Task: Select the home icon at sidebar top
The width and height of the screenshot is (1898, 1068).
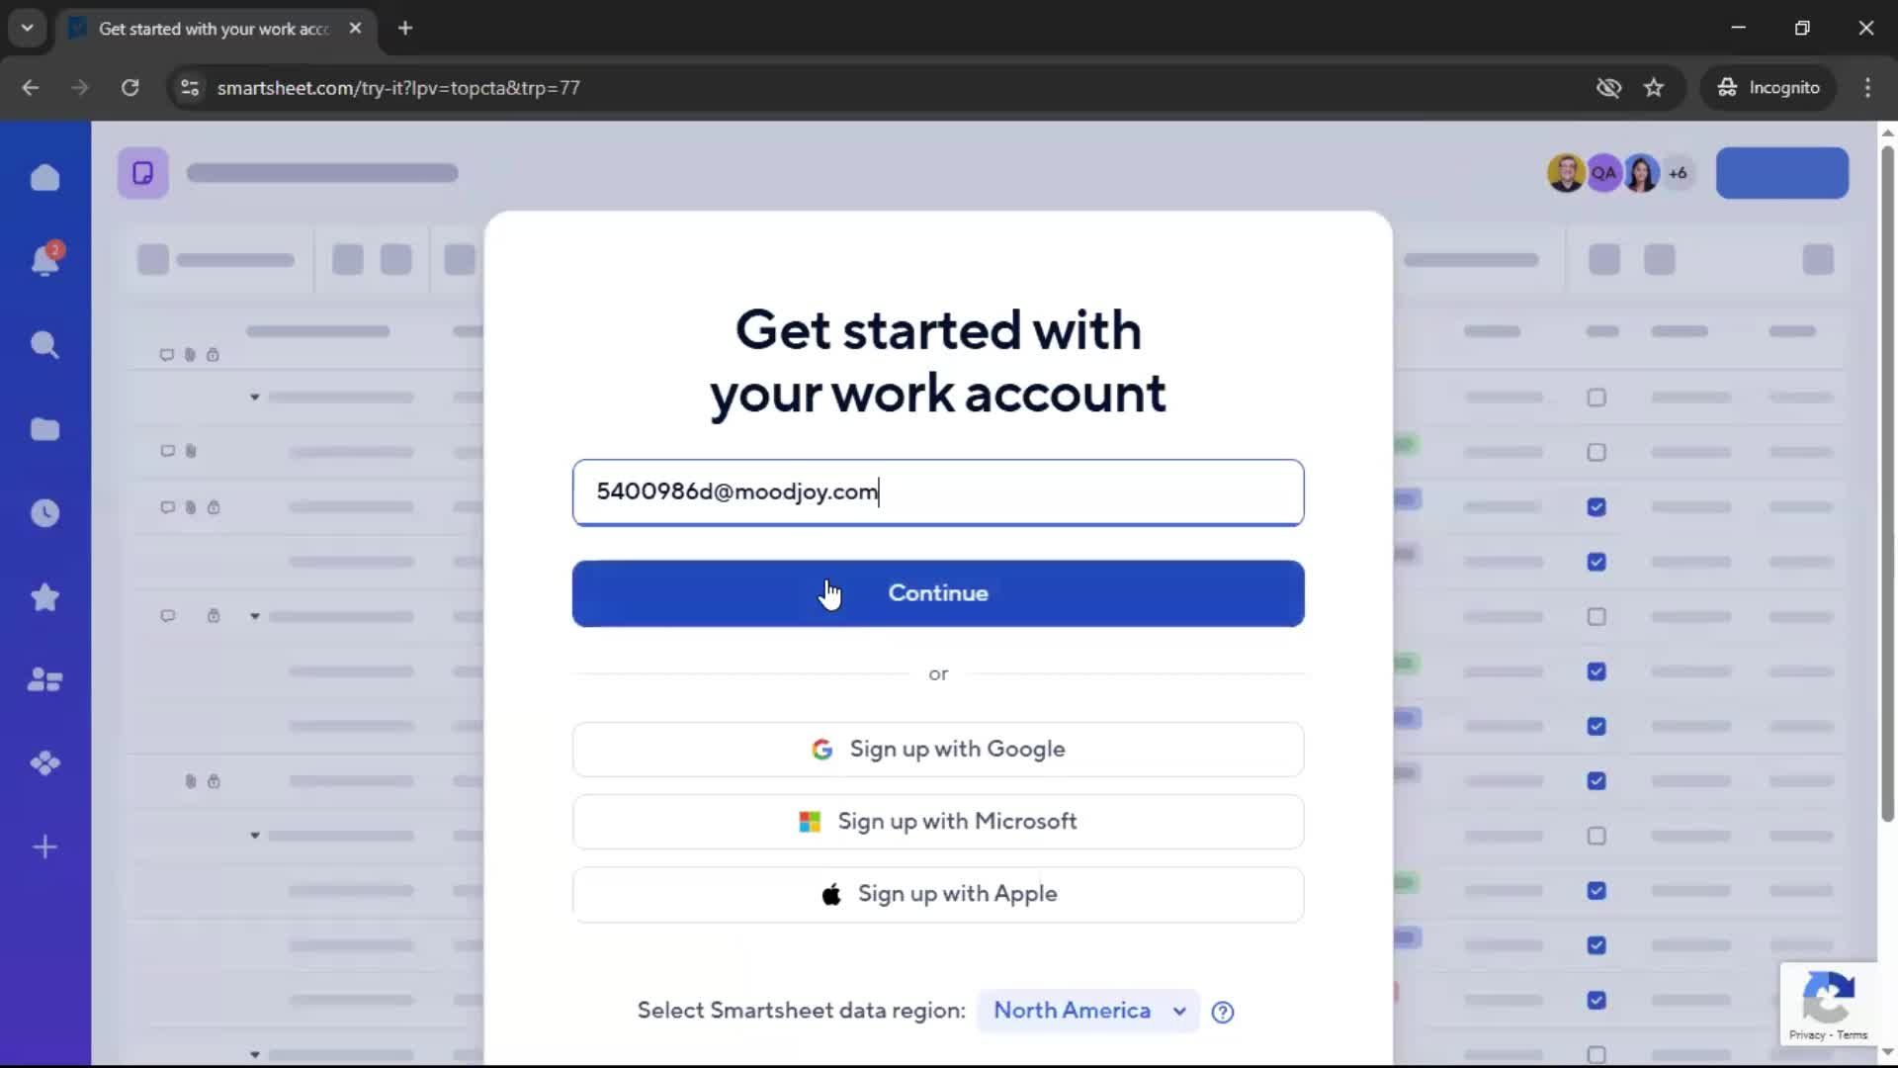Action: pyautogui.click(x=44, y=177)
